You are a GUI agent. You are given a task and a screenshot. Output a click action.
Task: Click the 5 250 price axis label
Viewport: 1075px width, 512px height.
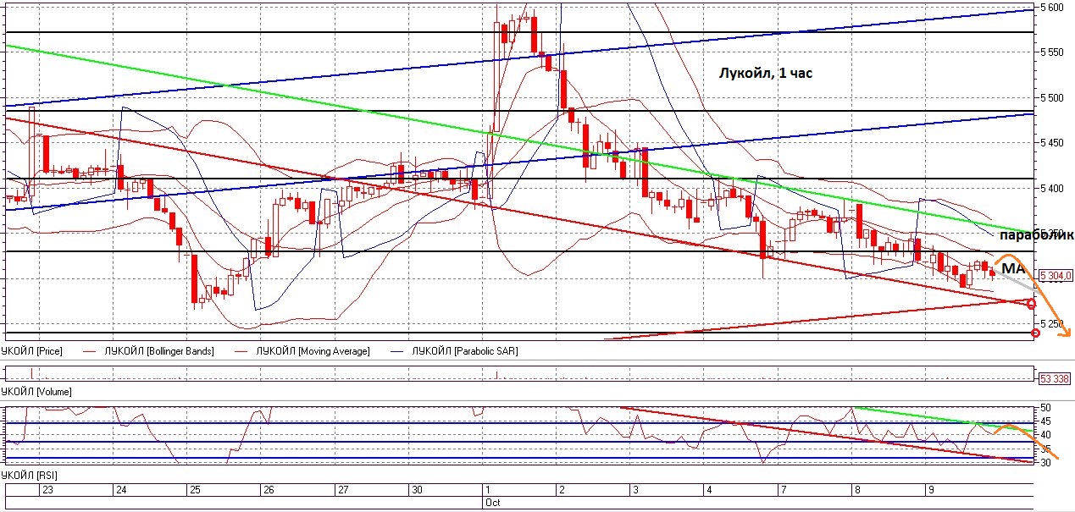(1052, 324)
